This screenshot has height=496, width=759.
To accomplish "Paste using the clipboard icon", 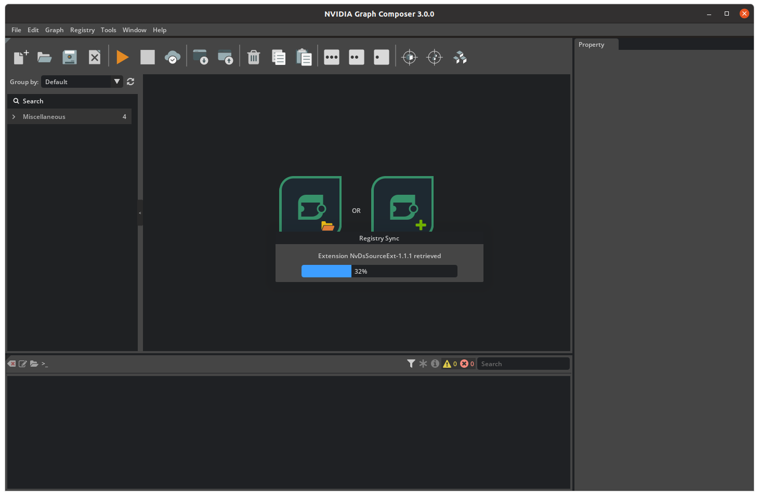I will (304, 57).
